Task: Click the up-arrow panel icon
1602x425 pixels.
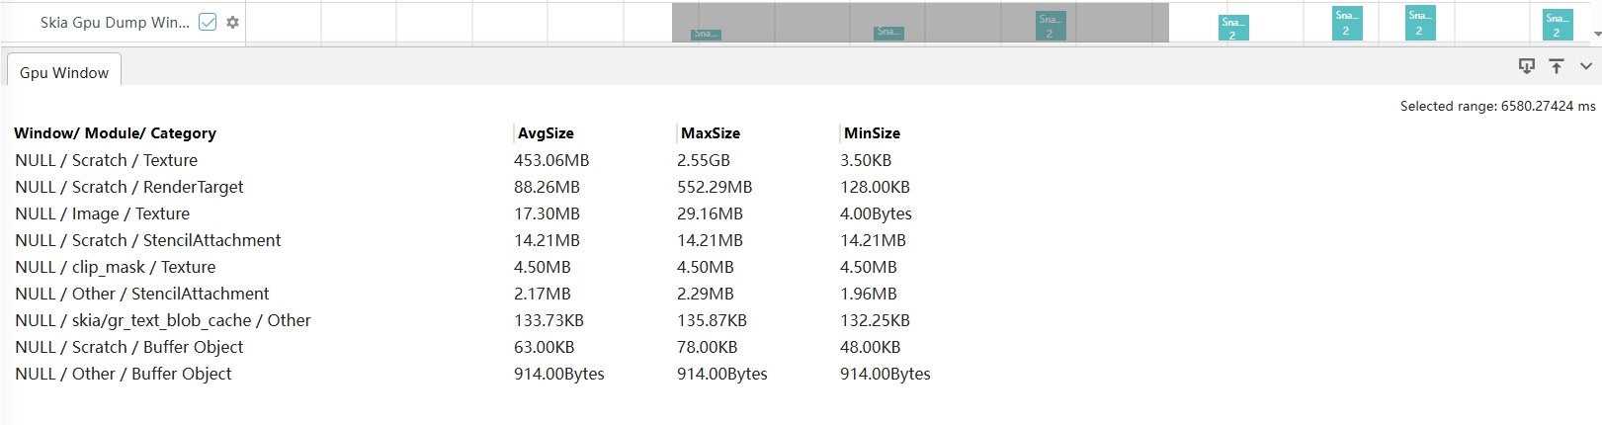Action: (1557, 66)
